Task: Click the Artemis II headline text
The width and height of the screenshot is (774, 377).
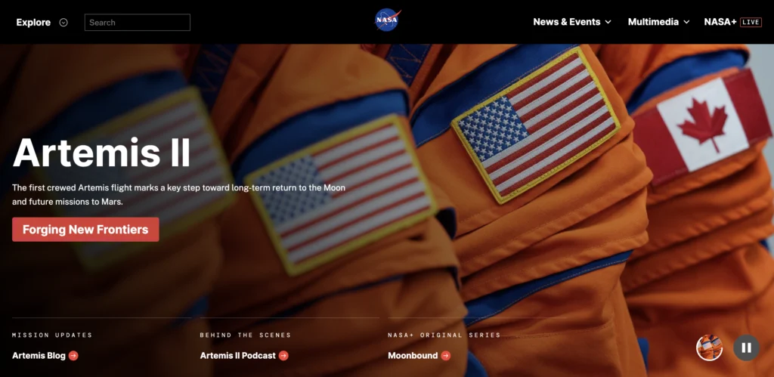Action: click(x=101, y=152)
